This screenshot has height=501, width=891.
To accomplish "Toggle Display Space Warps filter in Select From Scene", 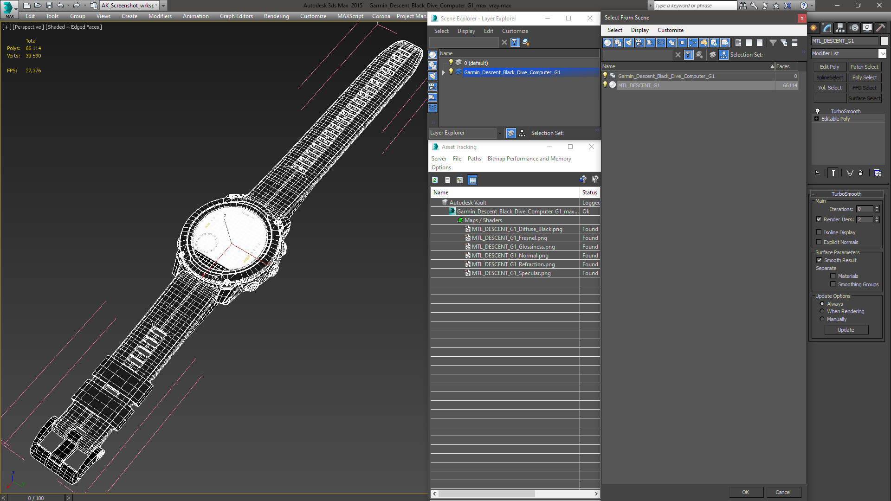I will tap(661, 43).
